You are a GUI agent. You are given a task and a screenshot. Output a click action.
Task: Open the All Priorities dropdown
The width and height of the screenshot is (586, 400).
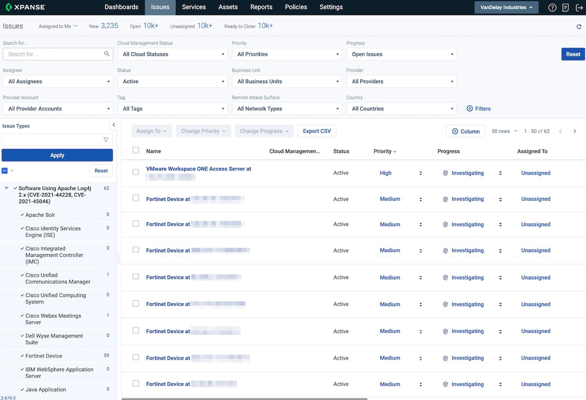[286, 54]
